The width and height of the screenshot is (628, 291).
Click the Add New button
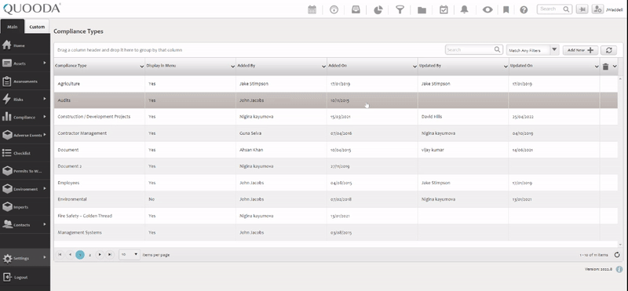tap(580, 50)
